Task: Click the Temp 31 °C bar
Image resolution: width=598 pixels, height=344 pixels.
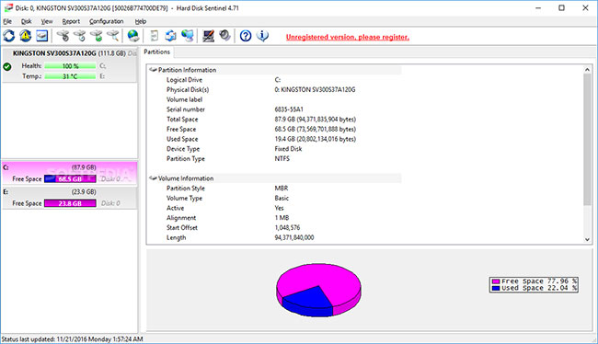Action: (x=70, y=76)
